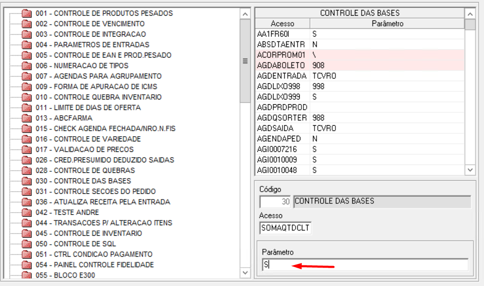Click the grid scrollbar thumb
The width and height of the screenshot is (484, 286).
click(470, 25)
